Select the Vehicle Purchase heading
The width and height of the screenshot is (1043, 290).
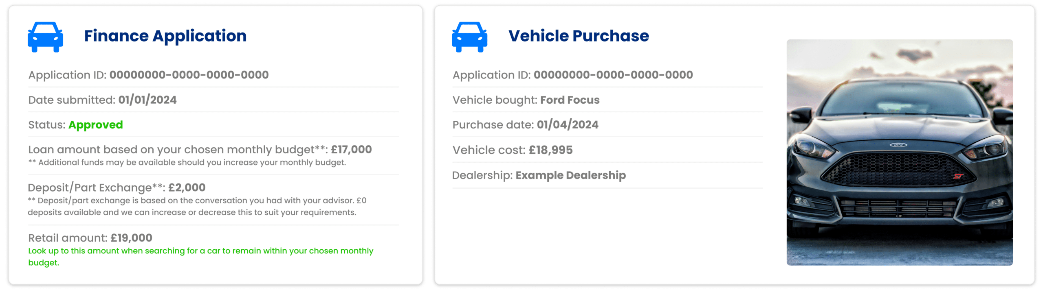click(x=578, y=36)
